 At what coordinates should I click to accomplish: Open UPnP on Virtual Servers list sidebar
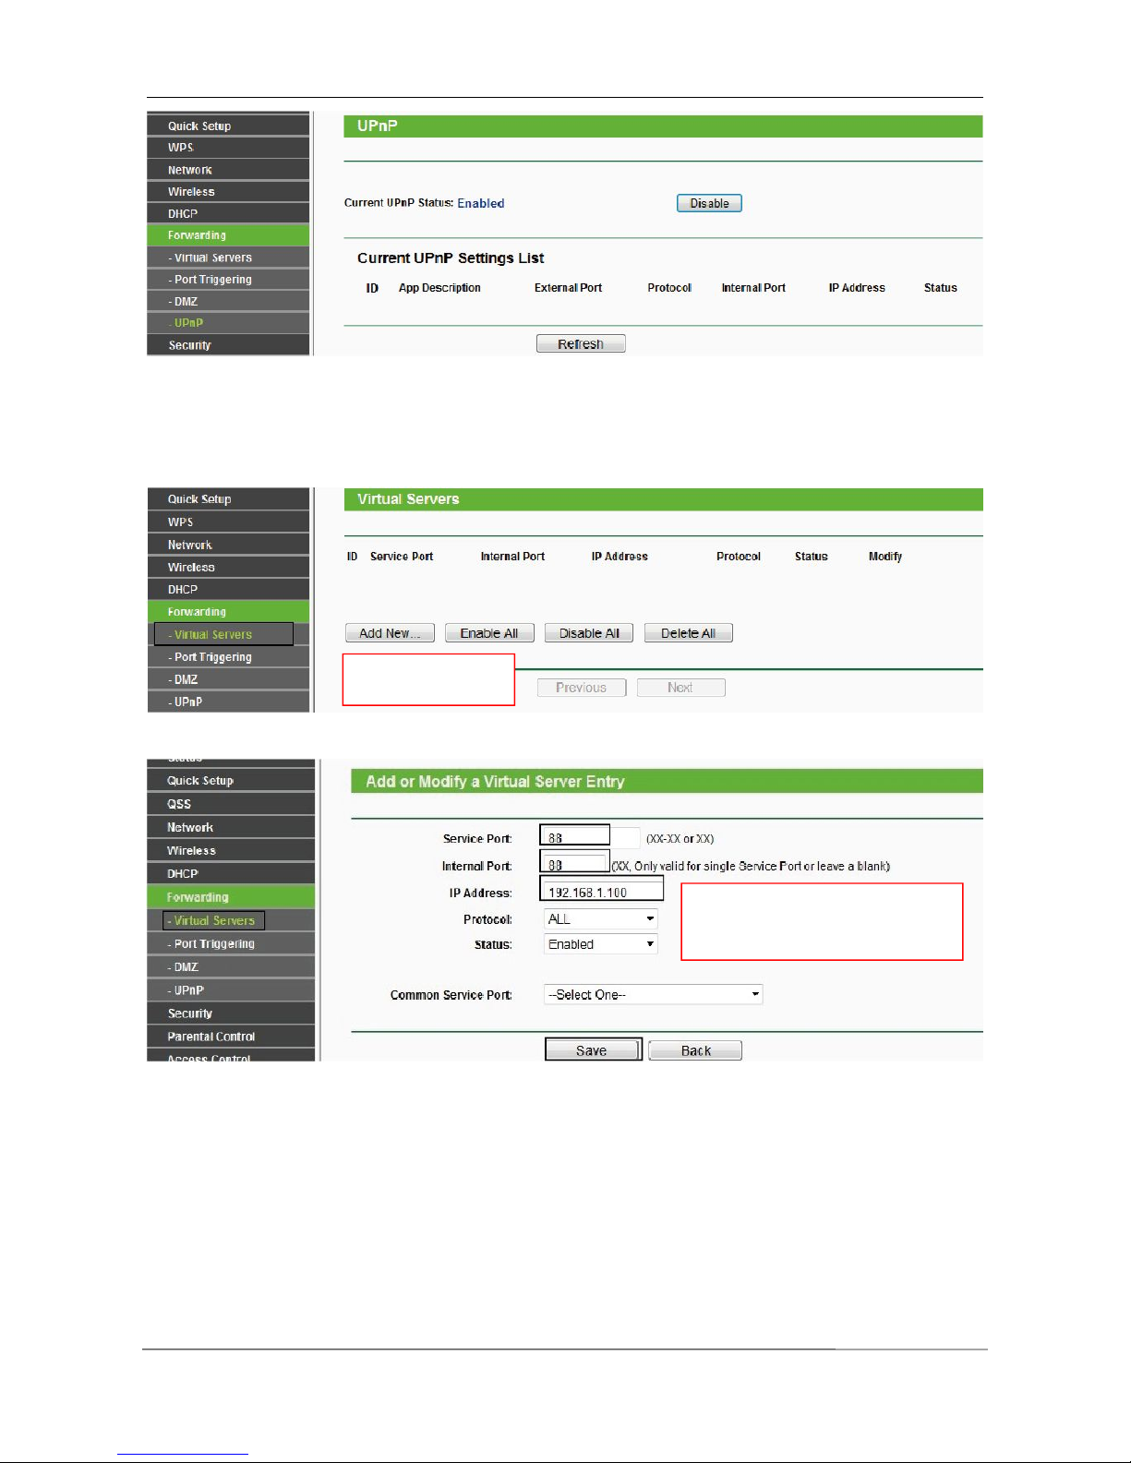coord(228,702)
